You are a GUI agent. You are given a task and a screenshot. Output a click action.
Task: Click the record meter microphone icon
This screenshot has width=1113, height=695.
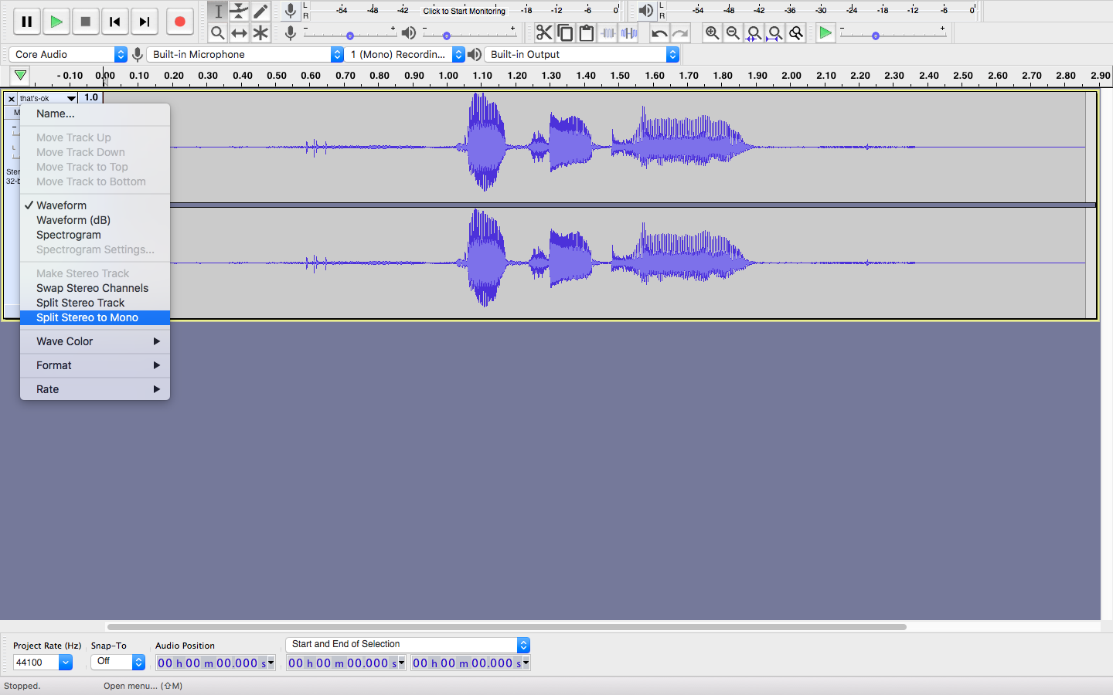(x=291, y=11)
